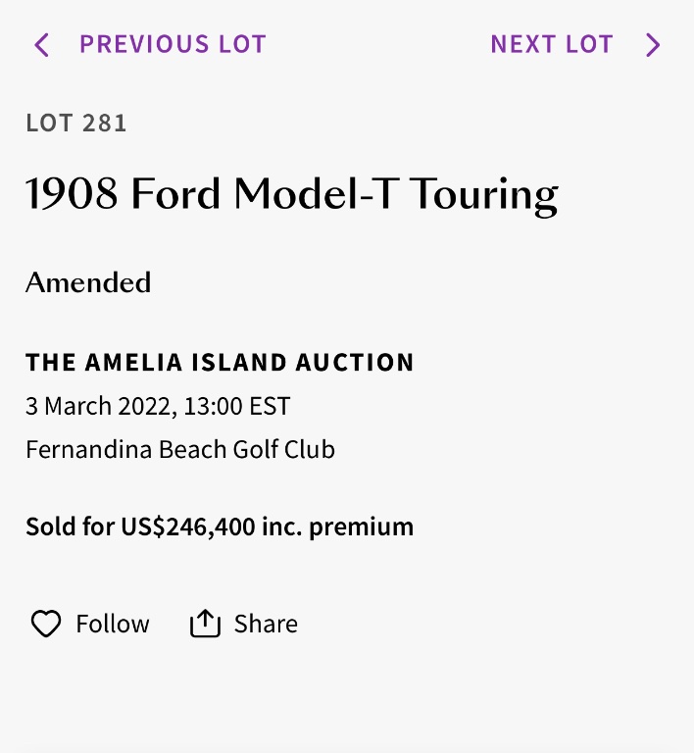Viewport: 694px width, 753px height.
Task: Click the US$246,400 price amount
Action: [x=187, y=527]
